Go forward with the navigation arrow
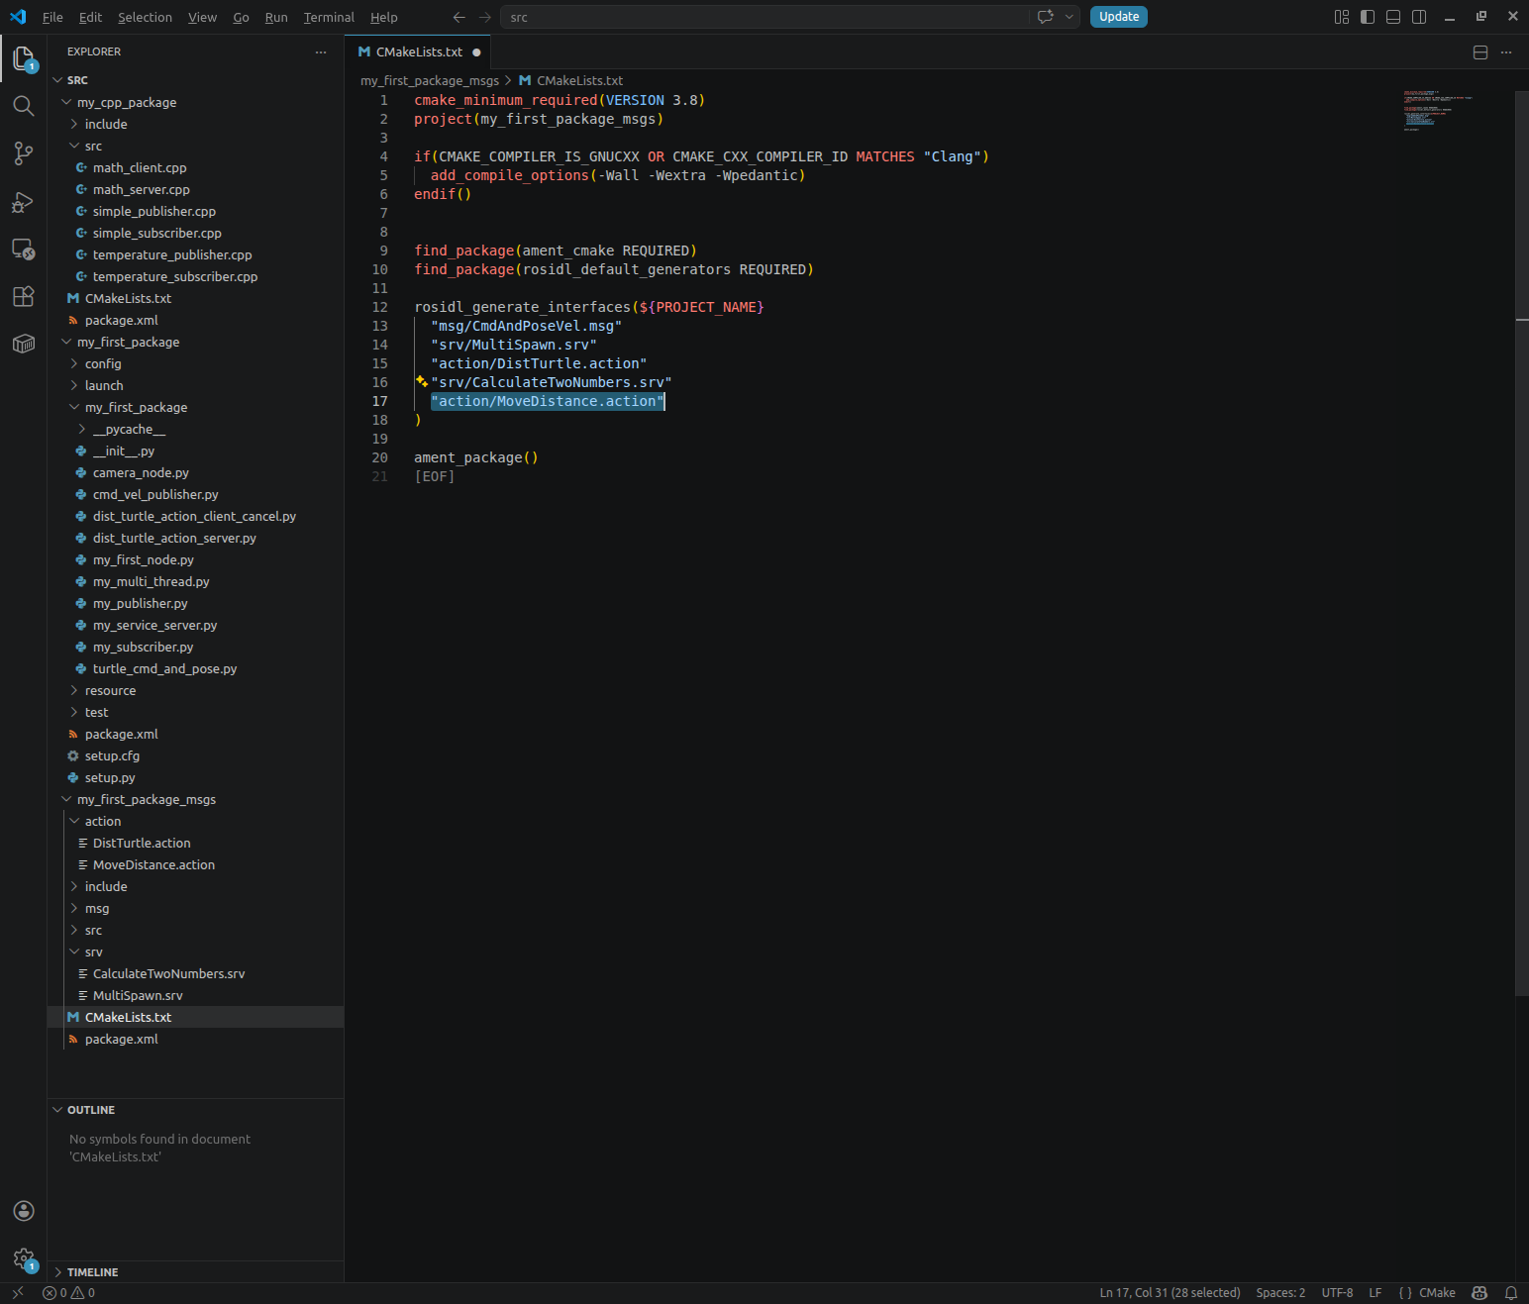The height and width of the screenshot is (1304, 1529). [484, 17]
